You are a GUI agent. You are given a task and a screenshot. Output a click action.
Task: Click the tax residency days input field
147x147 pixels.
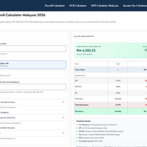pyautogui.click(x=33, y=87)
